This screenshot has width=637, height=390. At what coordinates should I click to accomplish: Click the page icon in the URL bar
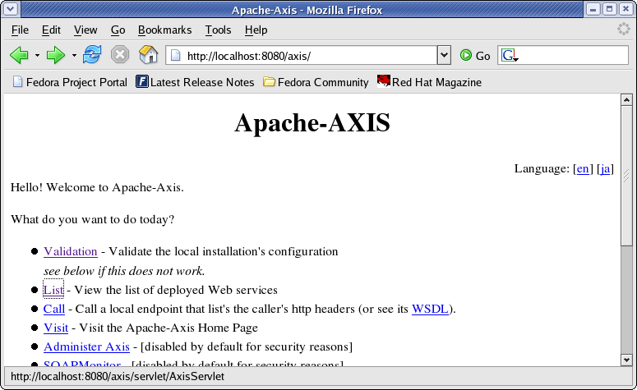click(176, 55)
